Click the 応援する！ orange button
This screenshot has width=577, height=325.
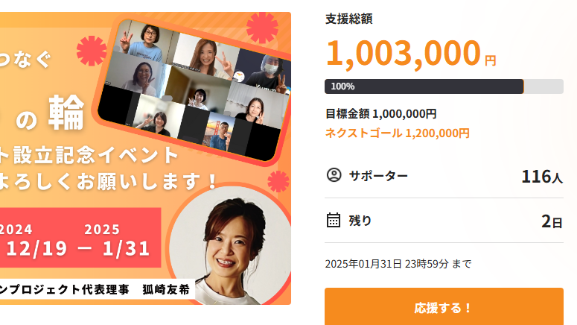[444, 306]
